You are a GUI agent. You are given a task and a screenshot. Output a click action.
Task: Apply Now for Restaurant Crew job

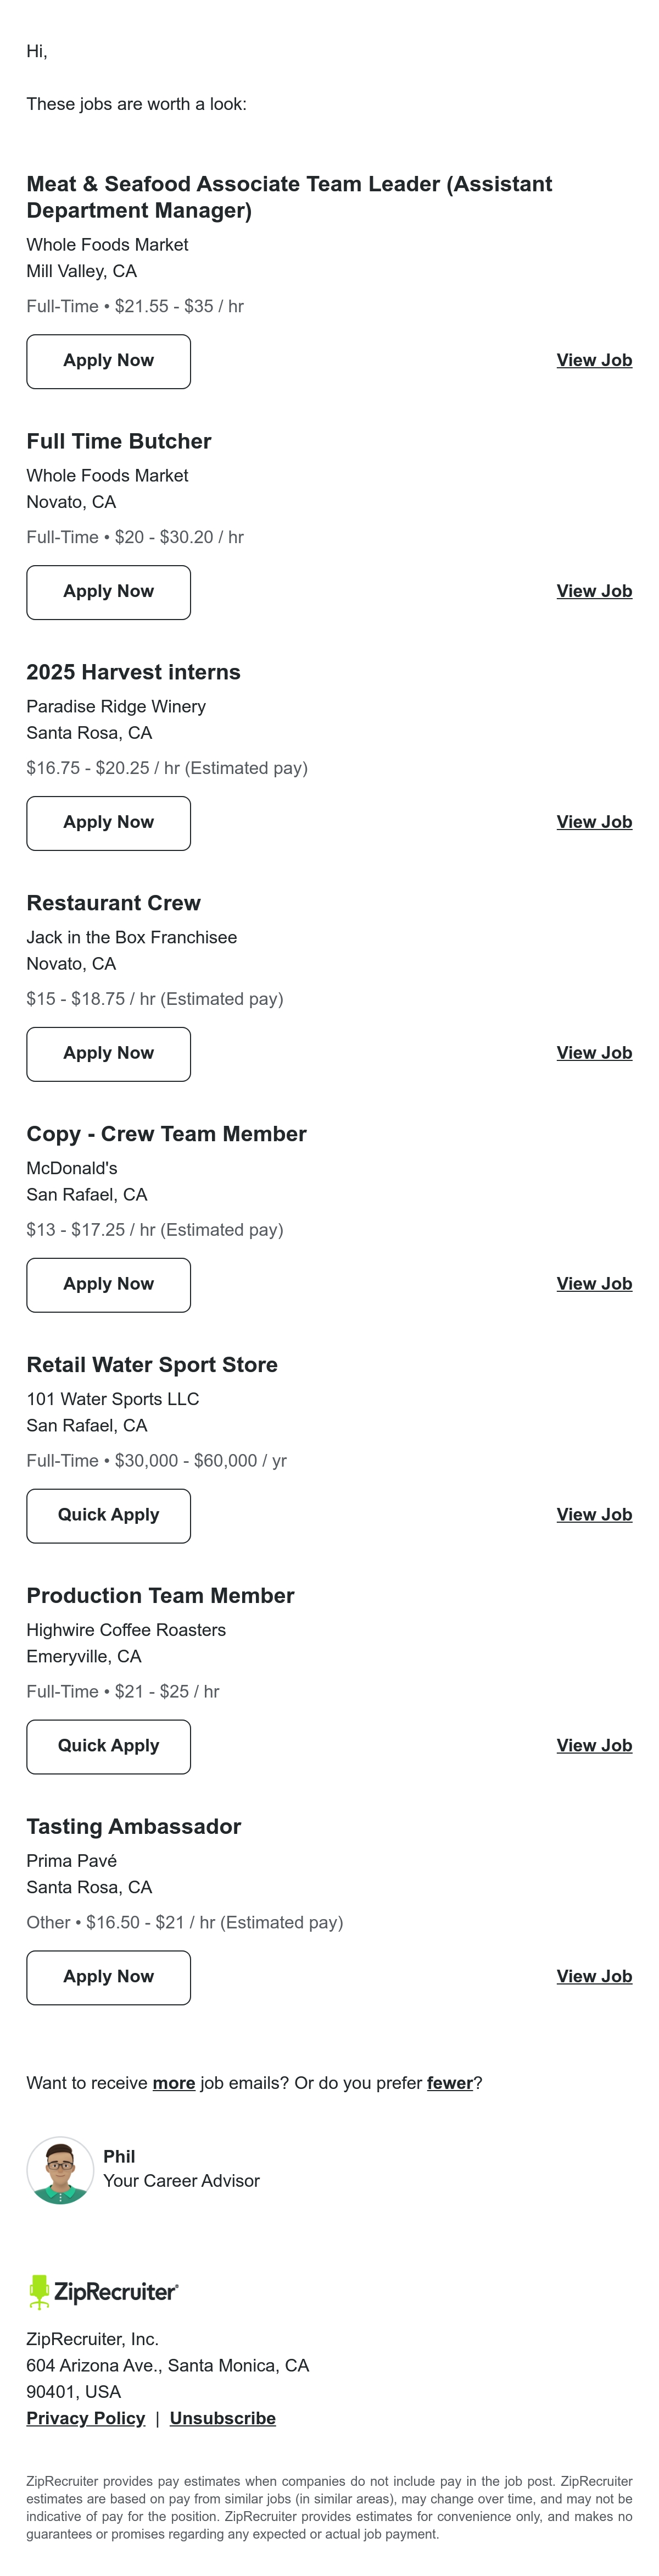108,1054
